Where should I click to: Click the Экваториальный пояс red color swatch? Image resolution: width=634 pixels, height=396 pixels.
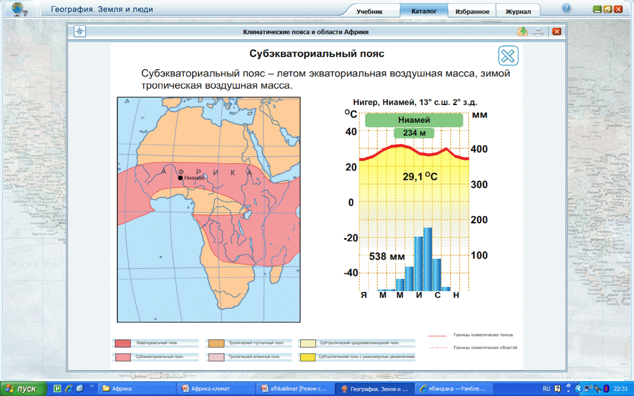(x=122, y=343)
